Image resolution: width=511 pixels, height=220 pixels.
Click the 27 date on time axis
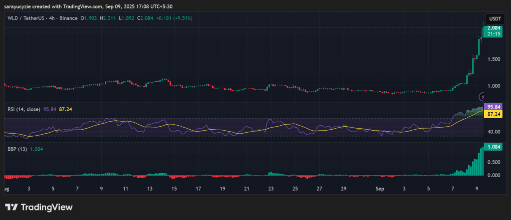click(319, 189)
